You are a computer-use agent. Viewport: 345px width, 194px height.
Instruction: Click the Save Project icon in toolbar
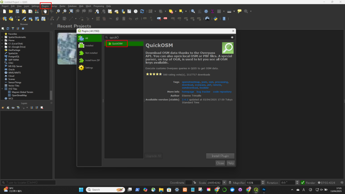[x=17, y=11]
